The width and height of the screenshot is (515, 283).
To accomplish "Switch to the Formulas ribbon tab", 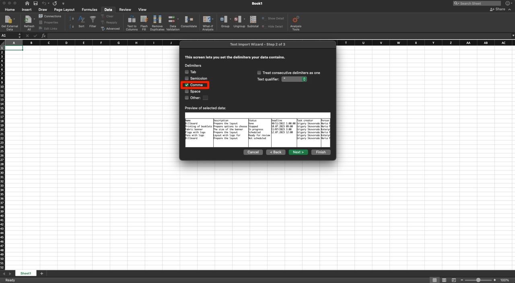I will [x=89, y=10].
